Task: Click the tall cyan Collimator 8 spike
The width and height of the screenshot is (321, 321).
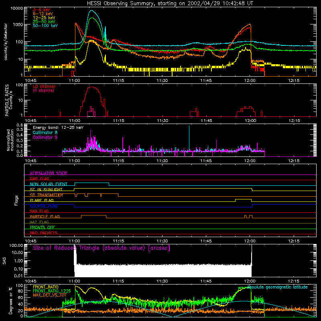Action: 189,138
